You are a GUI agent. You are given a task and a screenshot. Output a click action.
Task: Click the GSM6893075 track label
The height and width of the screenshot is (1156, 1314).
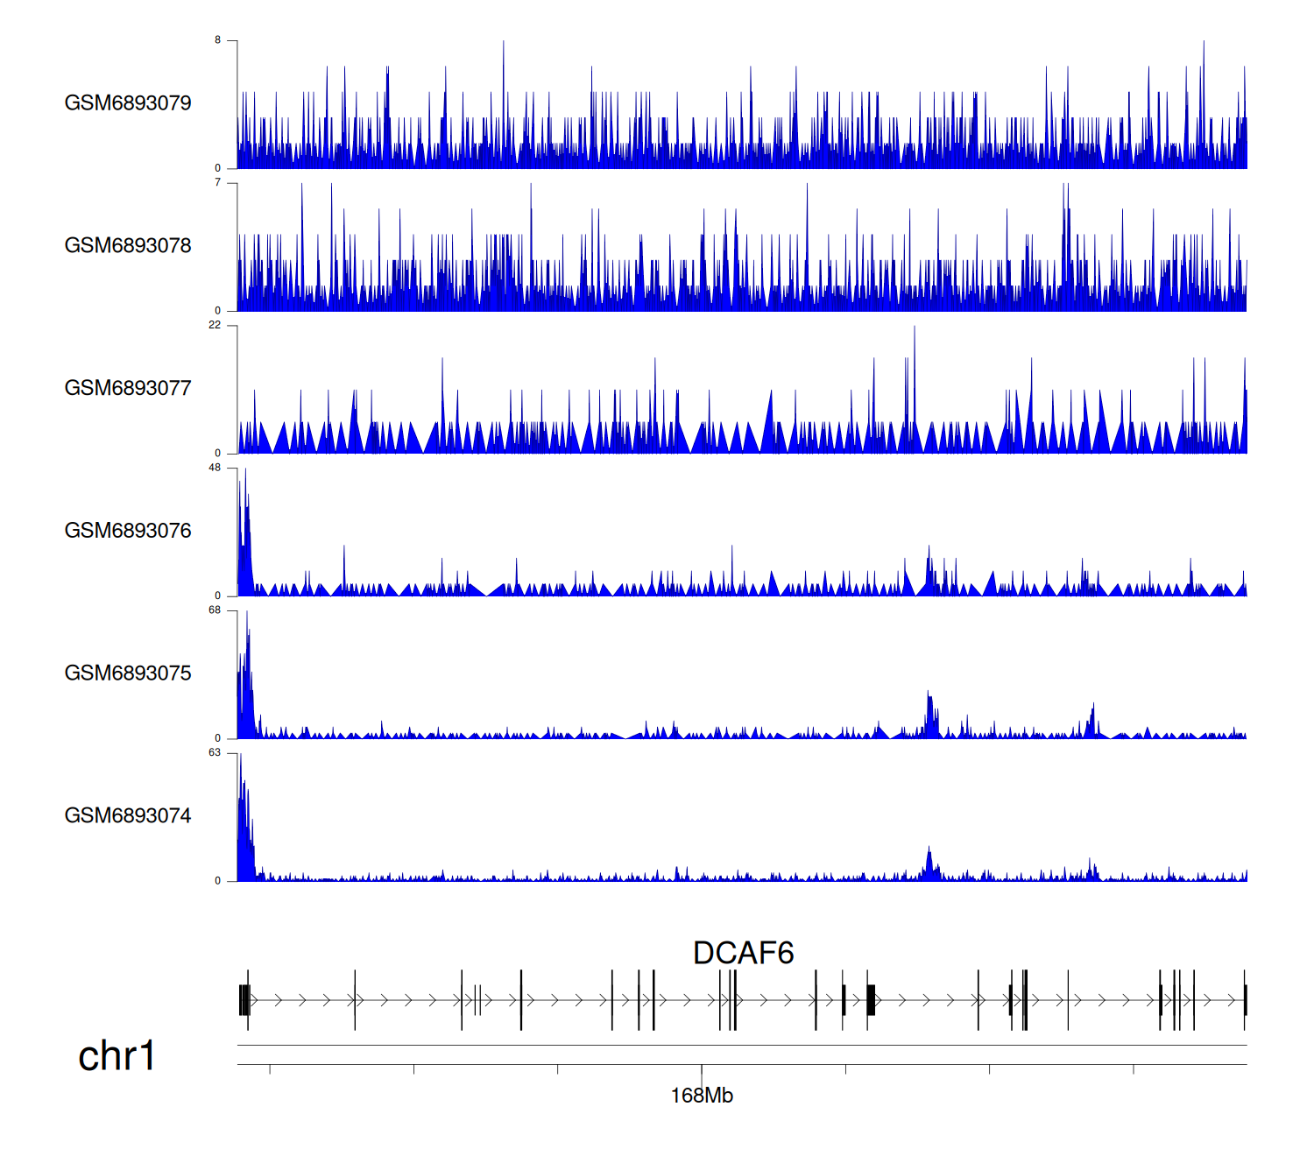click(x=128, y=673)
